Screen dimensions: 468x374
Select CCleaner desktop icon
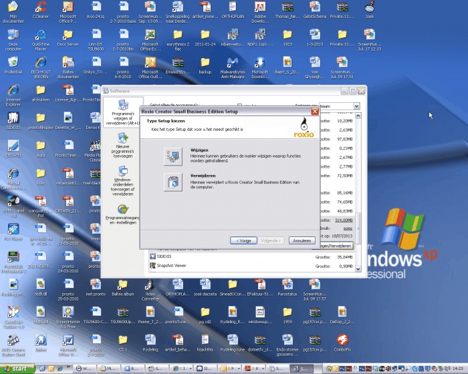(x=41, y=10)
